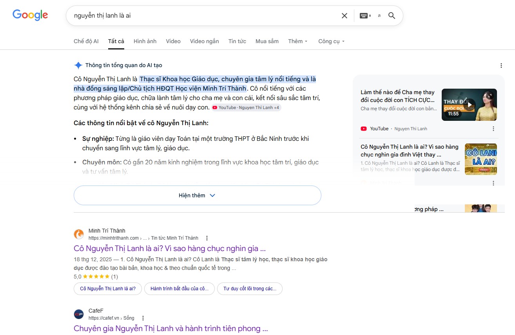Screen dimensions: 515x335
Task: Open options for the Cô Nguyễn Thị Lanh source card
Action: coord(493,183)
